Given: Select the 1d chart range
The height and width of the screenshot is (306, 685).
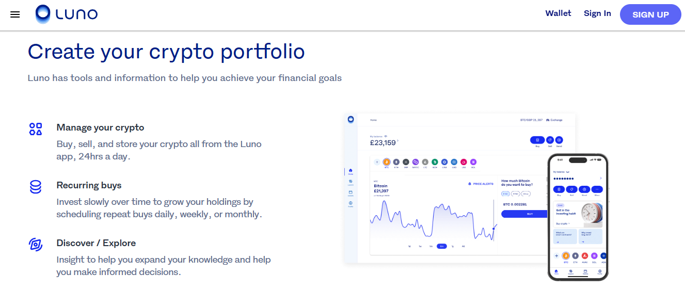Looking at the screenshot, I should click(x=409, y=246).
